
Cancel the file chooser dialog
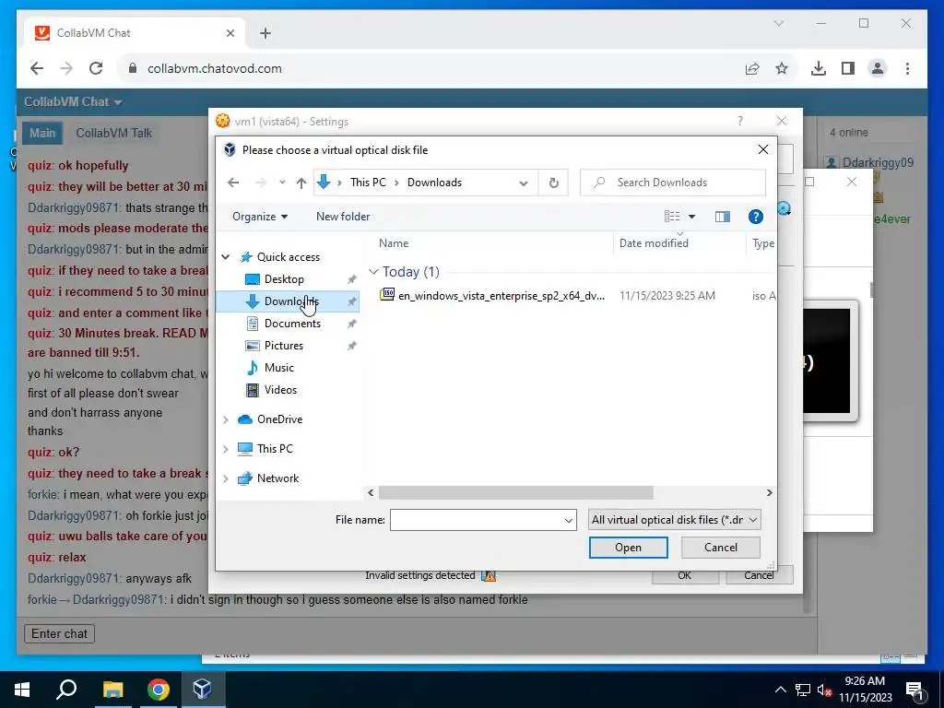[x=721, y=548]
